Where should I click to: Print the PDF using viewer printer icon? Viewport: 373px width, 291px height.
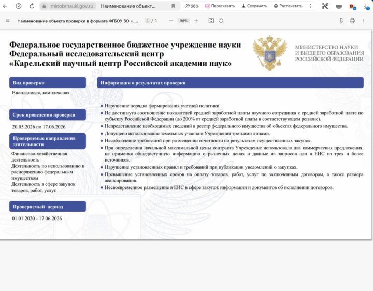tap(352, 21)
